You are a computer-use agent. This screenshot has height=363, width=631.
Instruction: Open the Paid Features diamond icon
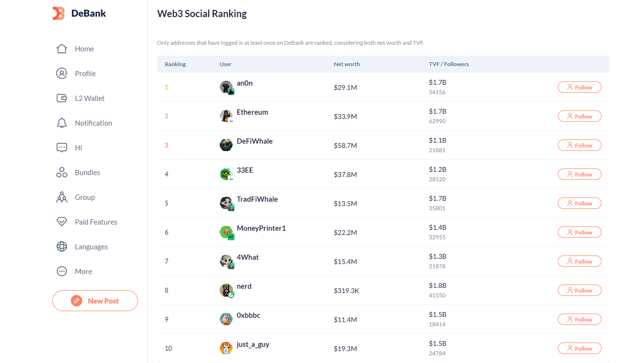tap(62, 222)
